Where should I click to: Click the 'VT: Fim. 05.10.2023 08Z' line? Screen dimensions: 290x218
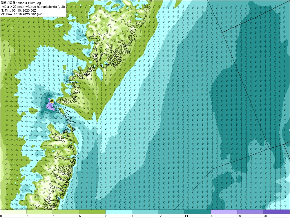tap(18, 14)
